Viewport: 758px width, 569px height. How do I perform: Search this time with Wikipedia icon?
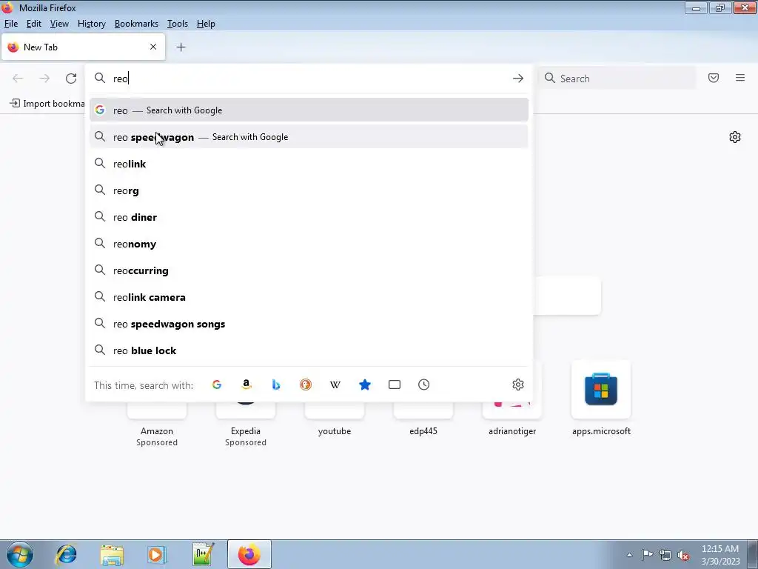(335, 385)
